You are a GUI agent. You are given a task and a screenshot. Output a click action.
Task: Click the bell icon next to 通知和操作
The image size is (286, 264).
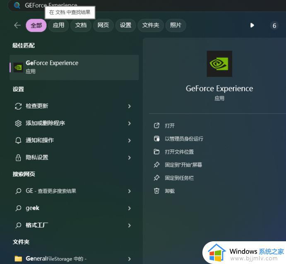click(x=18, y=140)
